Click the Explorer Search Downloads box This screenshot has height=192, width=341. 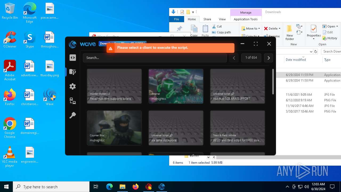tap(331, 51)
